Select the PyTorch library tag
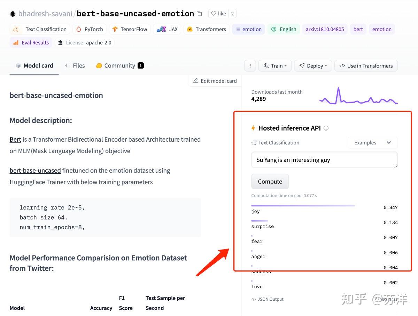 [x=89, y=29]
